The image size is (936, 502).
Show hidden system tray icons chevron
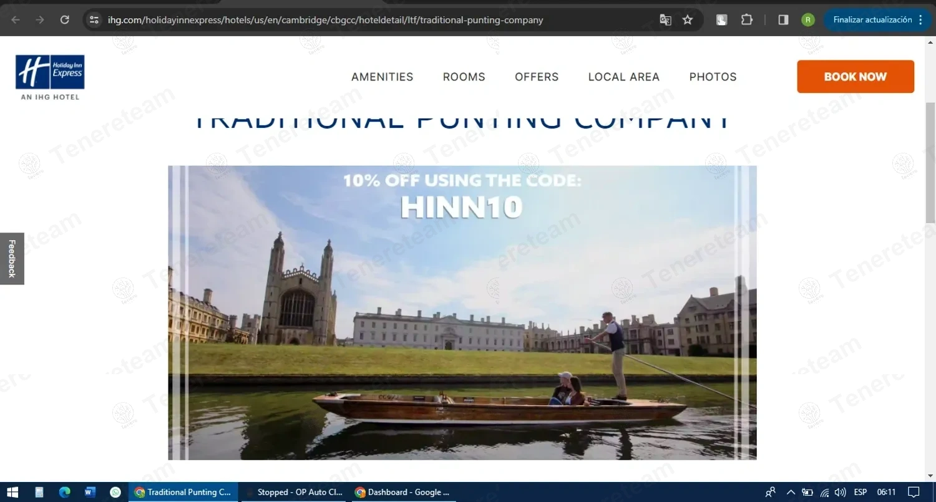[x=791, y=492]
